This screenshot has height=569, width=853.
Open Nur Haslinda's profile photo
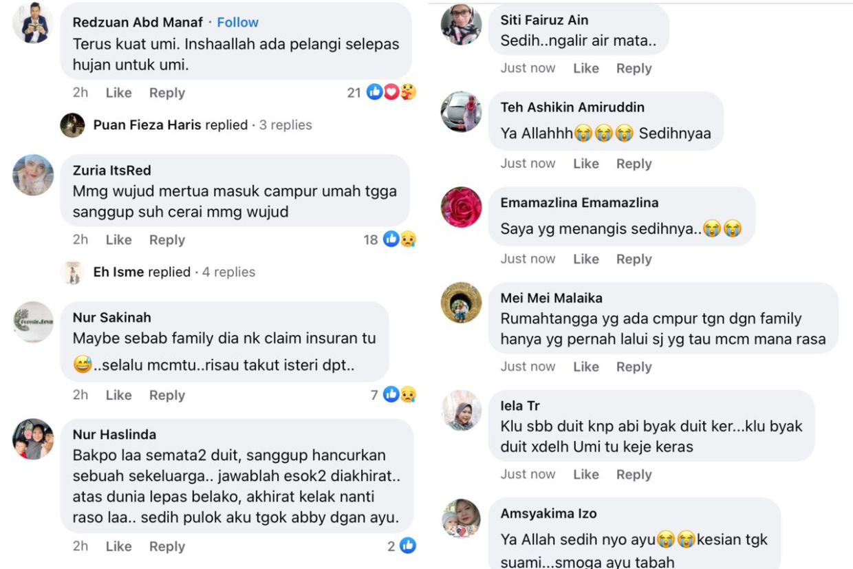click(x=33, y=439)
